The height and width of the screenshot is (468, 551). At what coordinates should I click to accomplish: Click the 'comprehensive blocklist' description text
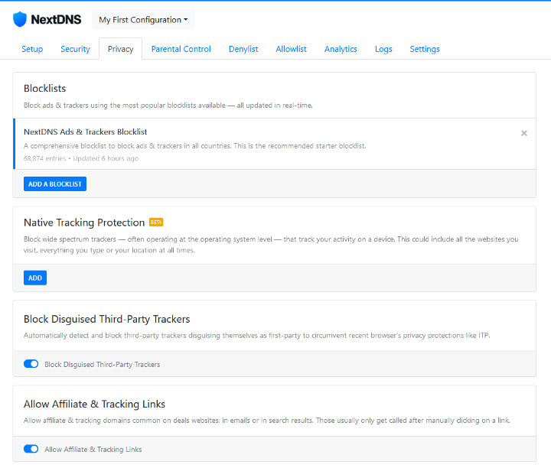point(194,146)
